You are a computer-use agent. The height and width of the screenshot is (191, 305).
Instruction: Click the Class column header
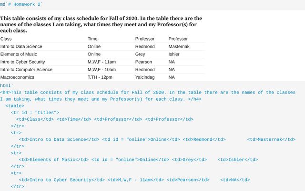6,39
